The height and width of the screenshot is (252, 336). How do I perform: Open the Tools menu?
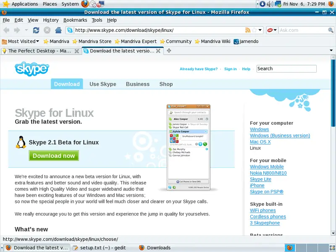coord(97,20)
